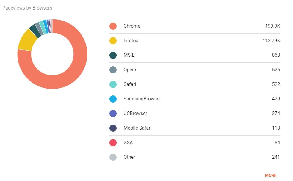Select the GSA red legend dot
The height and width of the screenshot is (181, 293).
pos(113,143)
